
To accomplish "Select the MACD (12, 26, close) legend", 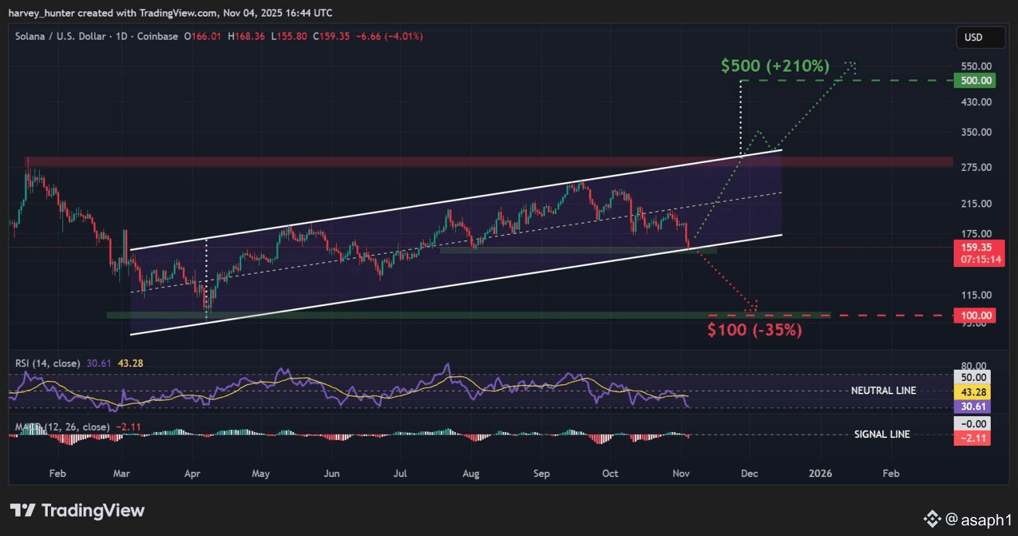I will (63, 427).
